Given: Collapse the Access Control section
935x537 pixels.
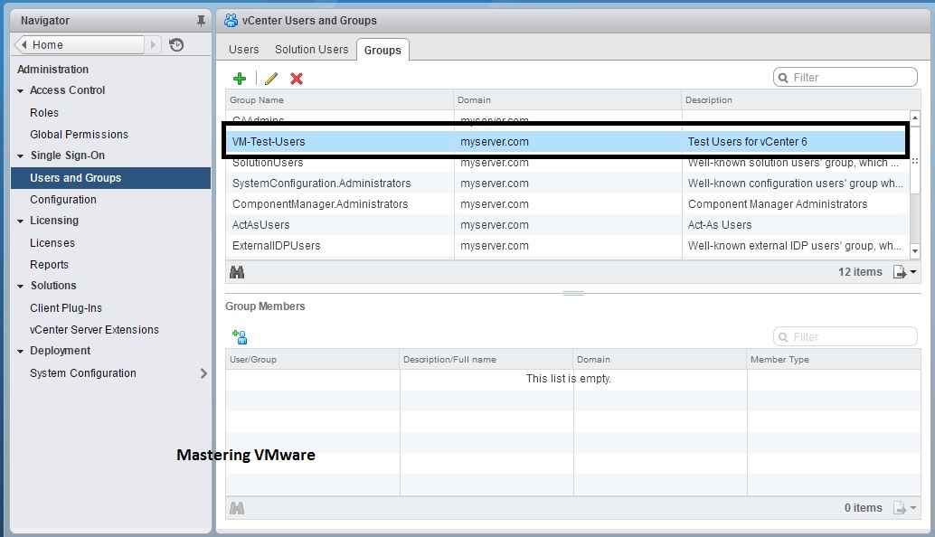Looking at the screenshot, I should tap(20, 91).
